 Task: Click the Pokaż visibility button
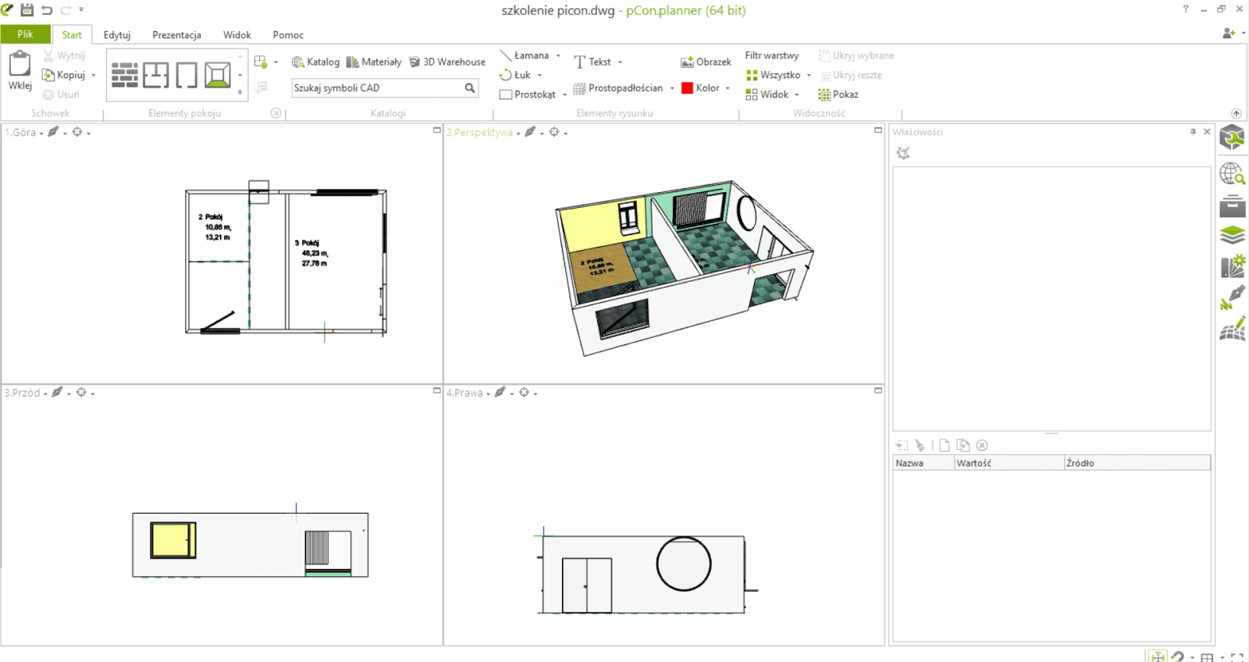[838, 94]
